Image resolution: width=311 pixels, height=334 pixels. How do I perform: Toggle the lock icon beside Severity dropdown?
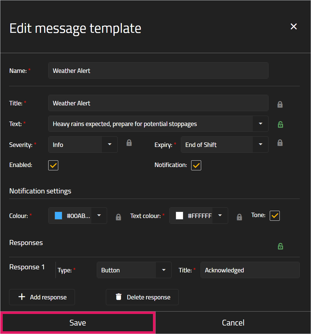pos(129,143)
